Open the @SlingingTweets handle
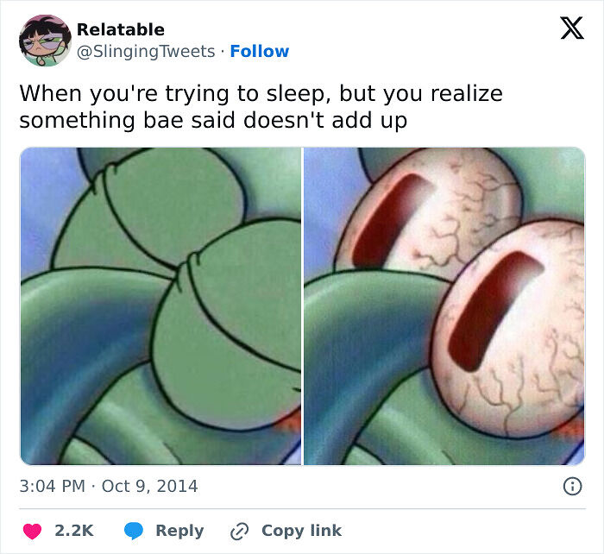Screen dimensions: 604x554 click(x=146, y=52)
